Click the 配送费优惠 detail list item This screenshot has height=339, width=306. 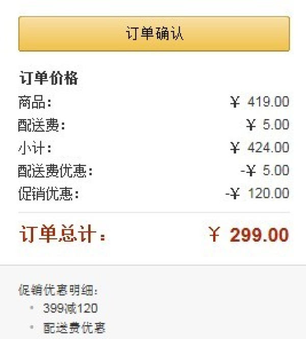74,328
